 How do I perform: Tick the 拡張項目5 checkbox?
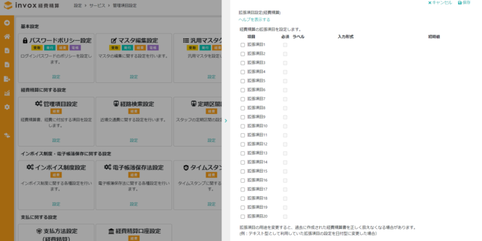(242, 81)
